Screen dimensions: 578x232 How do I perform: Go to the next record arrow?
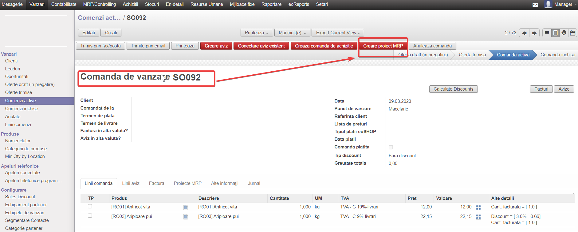coord(534,33)
